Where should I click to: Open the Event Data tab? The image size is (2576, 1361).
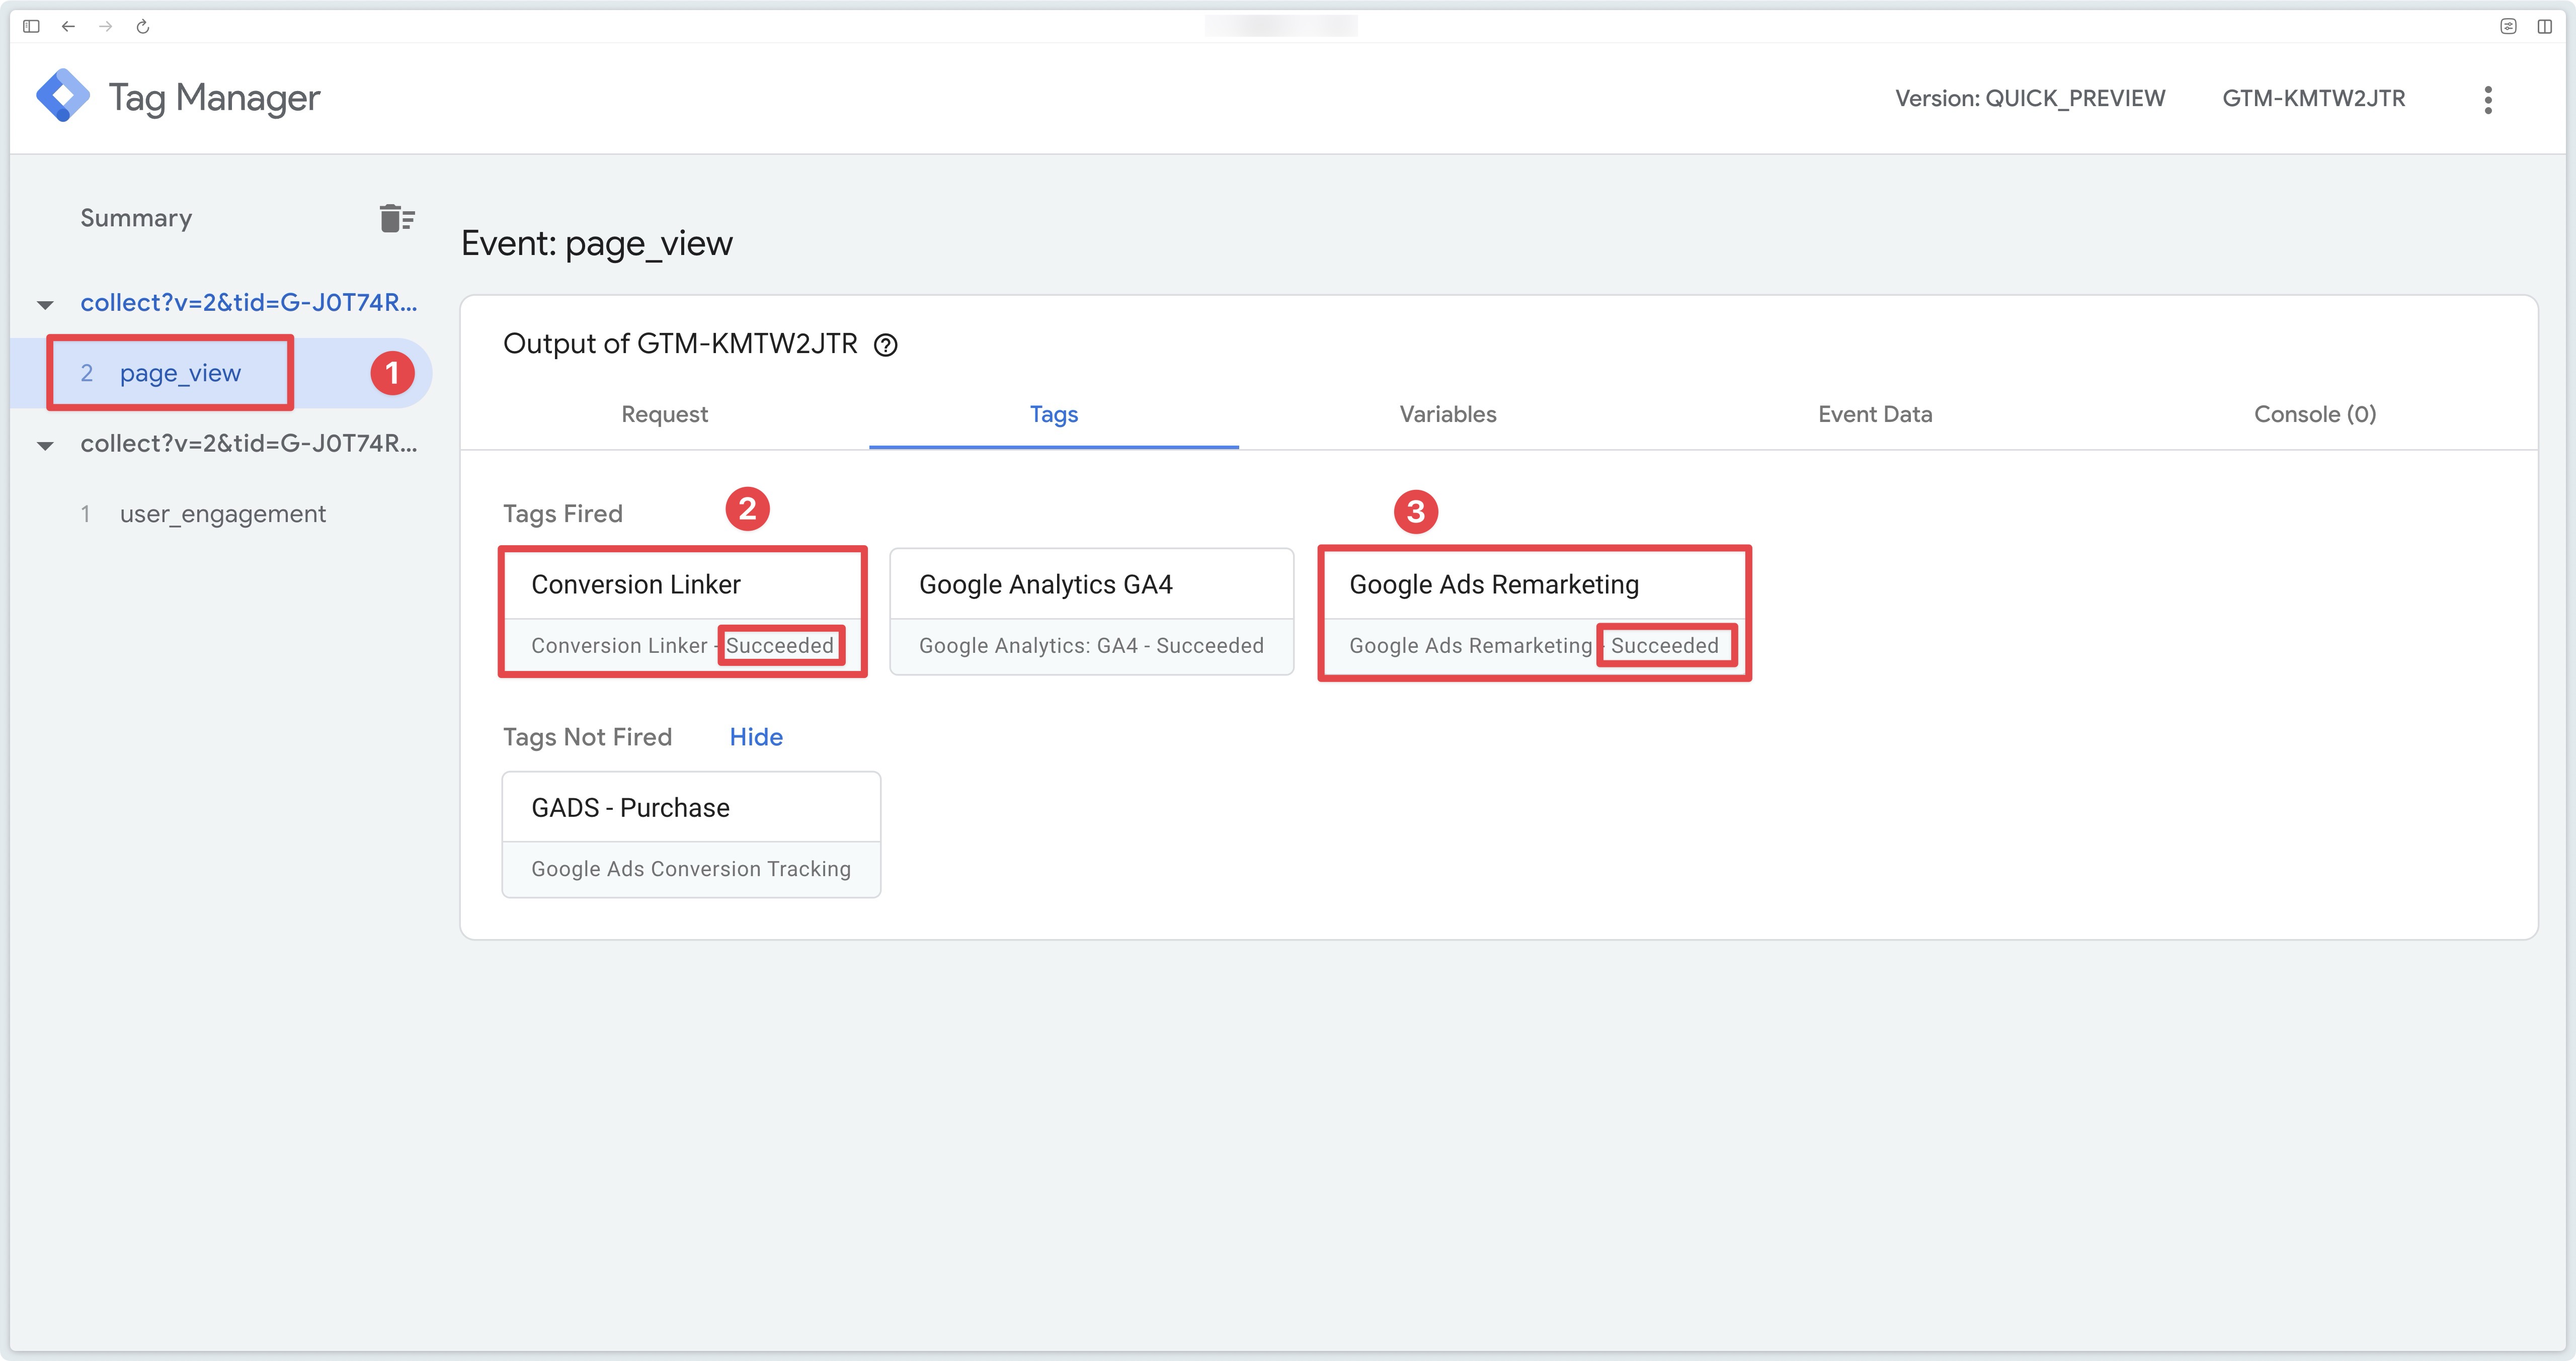pyautogui.click(x=1875, y=414)
